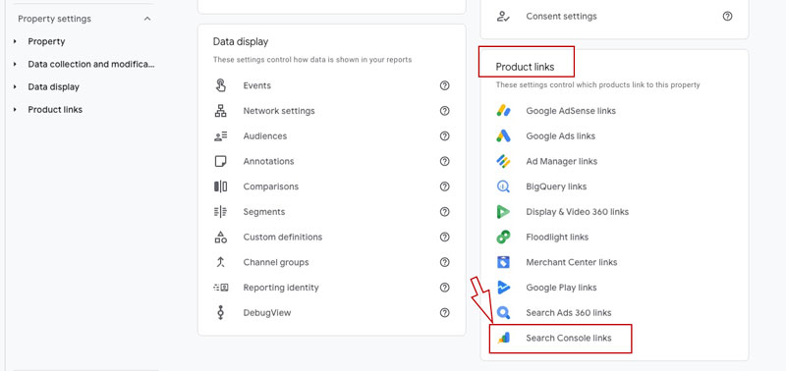
Task: Click the Segments icon
Action: (220, 212)
